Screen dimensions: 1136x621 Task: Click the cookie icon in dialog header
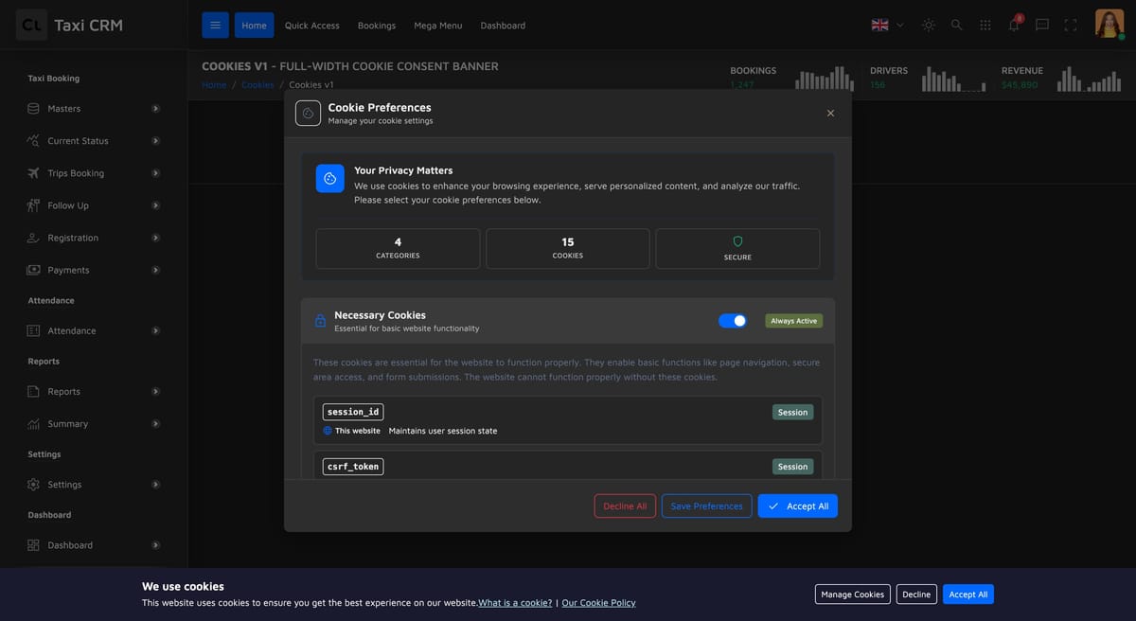tap(308, 113)
